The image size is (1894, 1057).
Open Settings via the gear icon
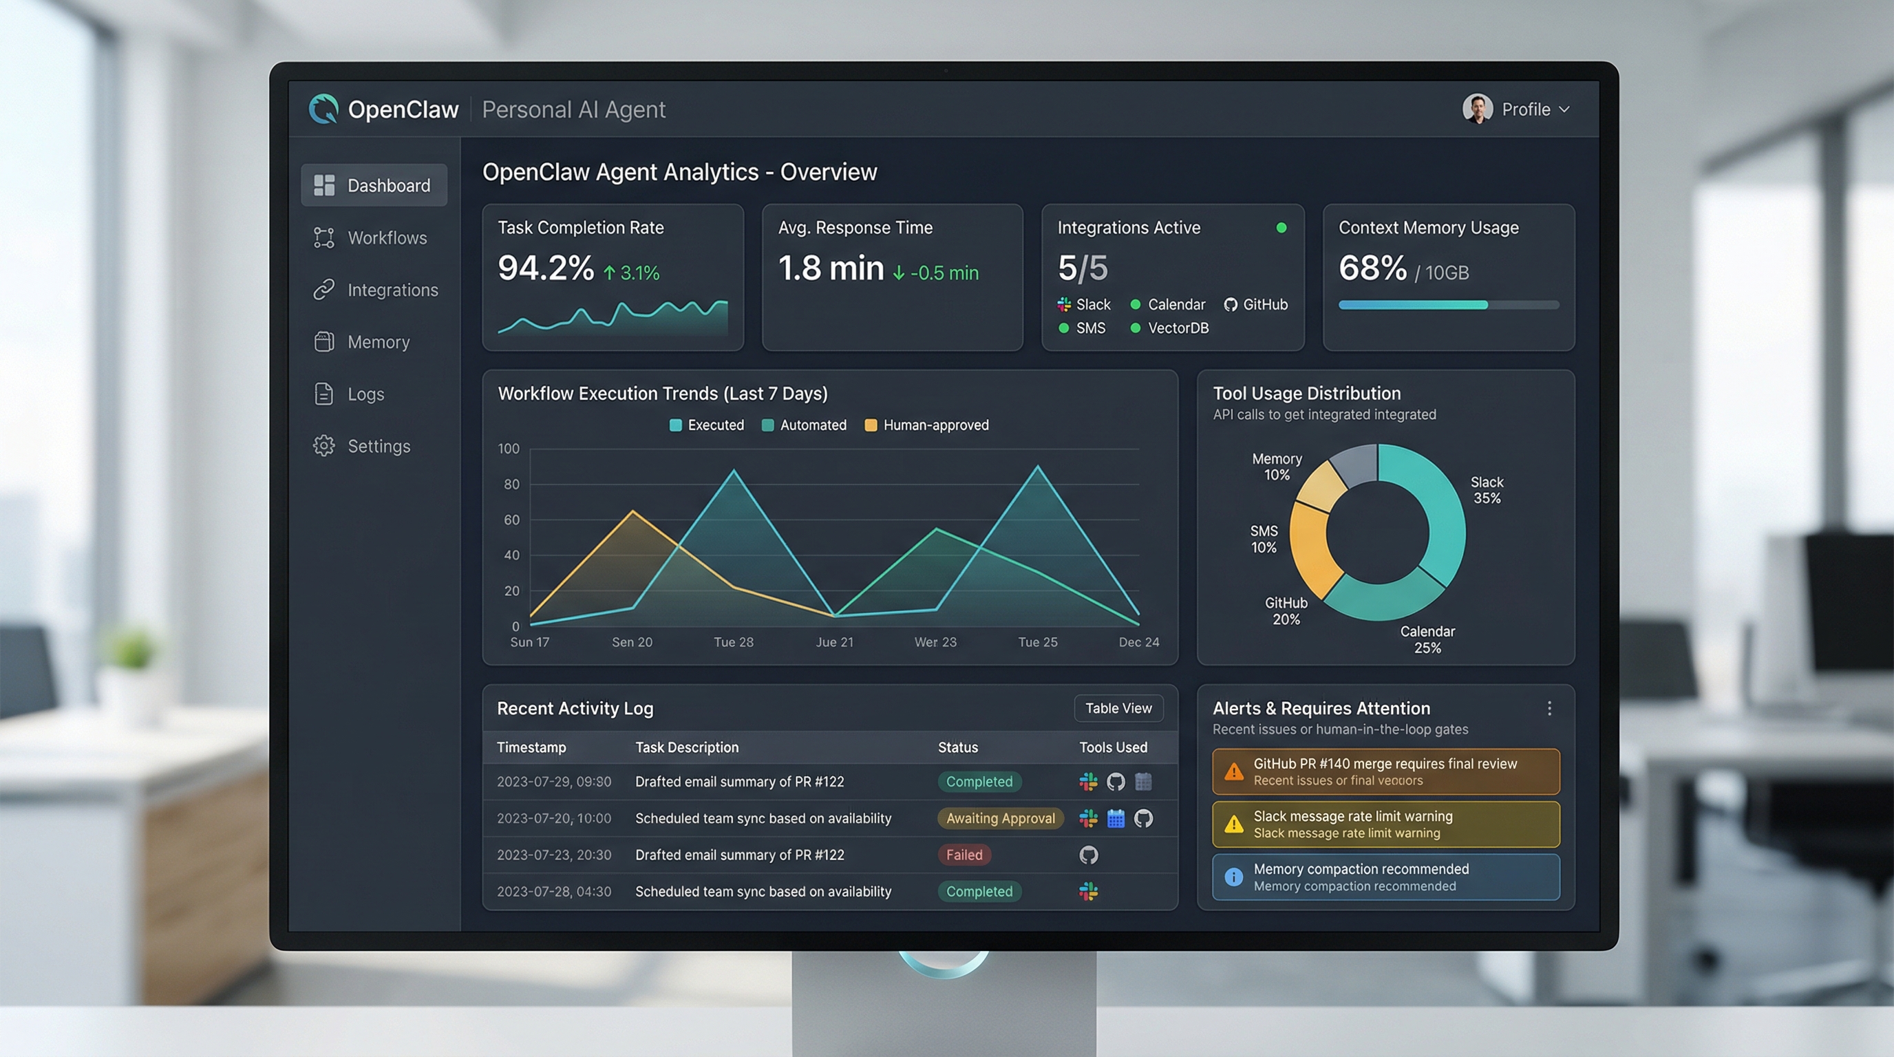point(323,445)
